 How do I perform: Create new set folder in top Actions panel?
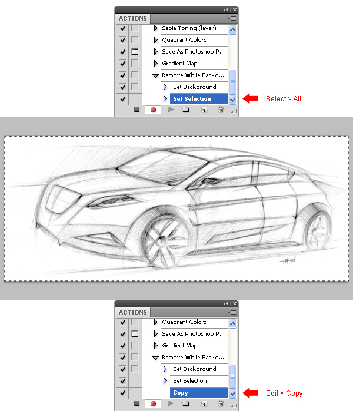tap(186, 110)
